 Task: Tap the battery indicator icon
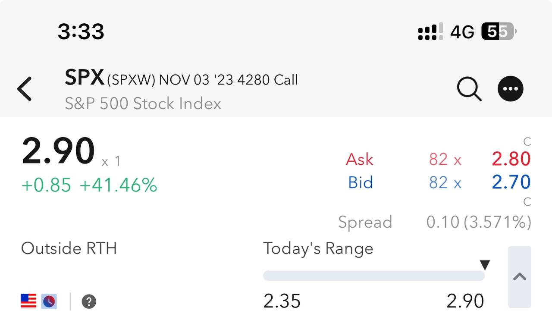pos(499,31)
